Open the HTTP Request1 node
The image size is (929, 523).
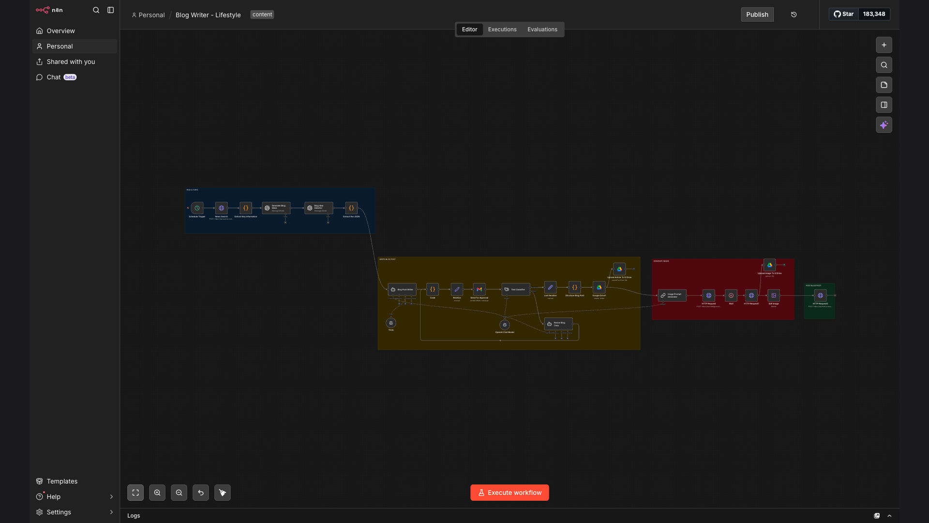click(751, 295)
